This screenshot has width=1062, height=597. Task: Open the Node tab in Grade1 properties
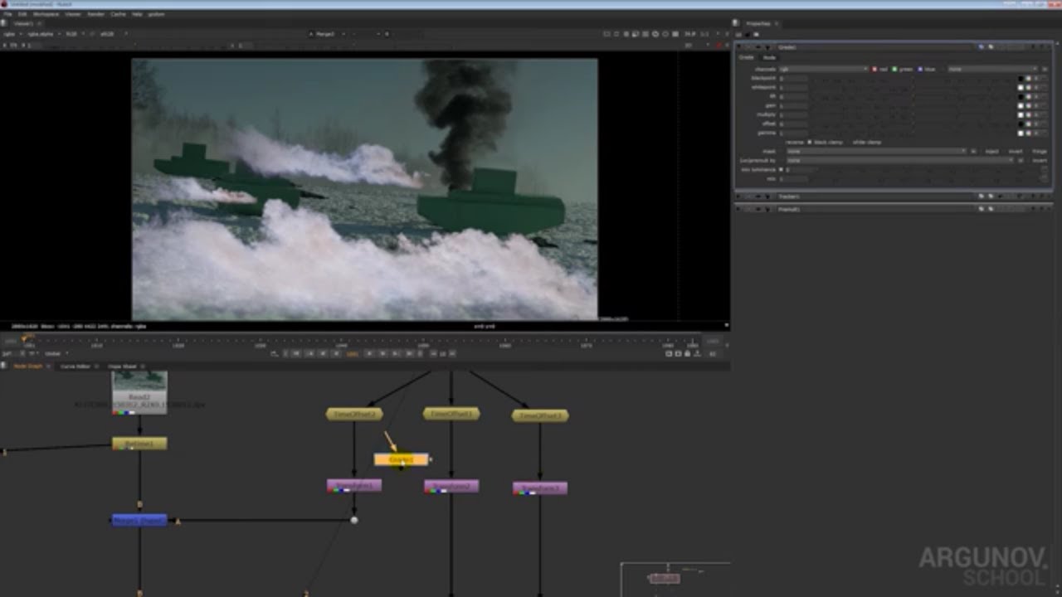click(x=769, y=57)
